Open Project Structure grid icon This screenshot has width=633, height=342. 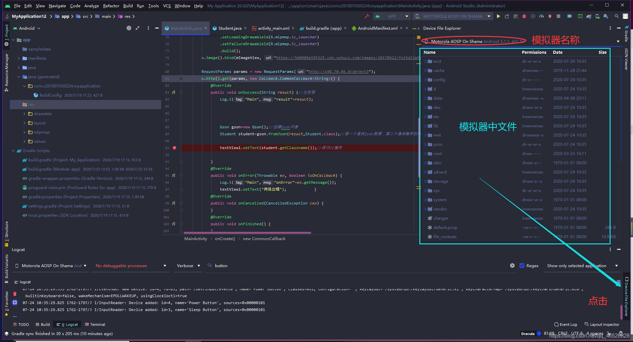click(569, 16)
